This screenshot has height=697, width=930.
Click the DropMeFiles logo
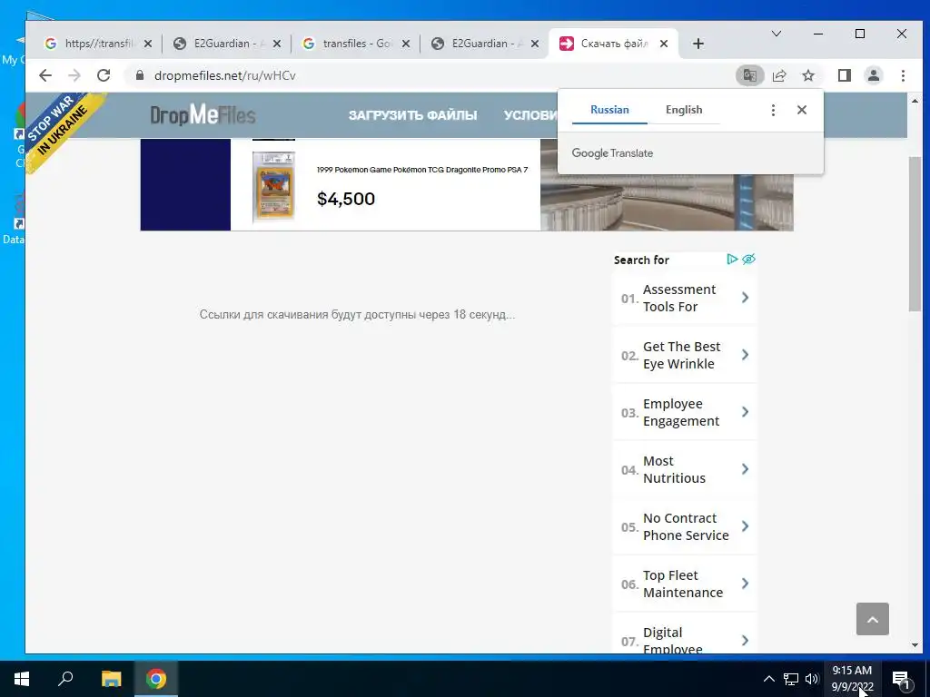tap(203, 115)
